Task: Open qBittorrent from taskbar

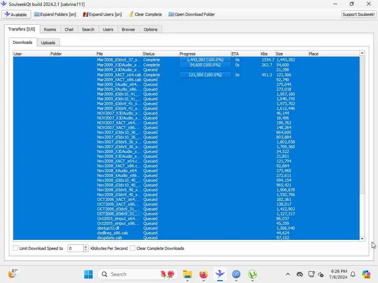Action: (236, 274)
